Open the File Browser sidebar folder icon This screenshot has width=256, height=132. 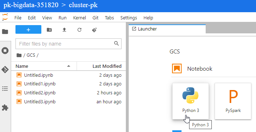pos(5,32)
